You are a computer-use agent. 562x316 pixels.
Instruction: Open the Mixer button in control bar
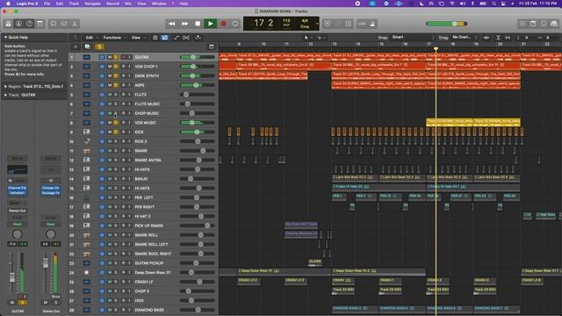coord(64,24)
